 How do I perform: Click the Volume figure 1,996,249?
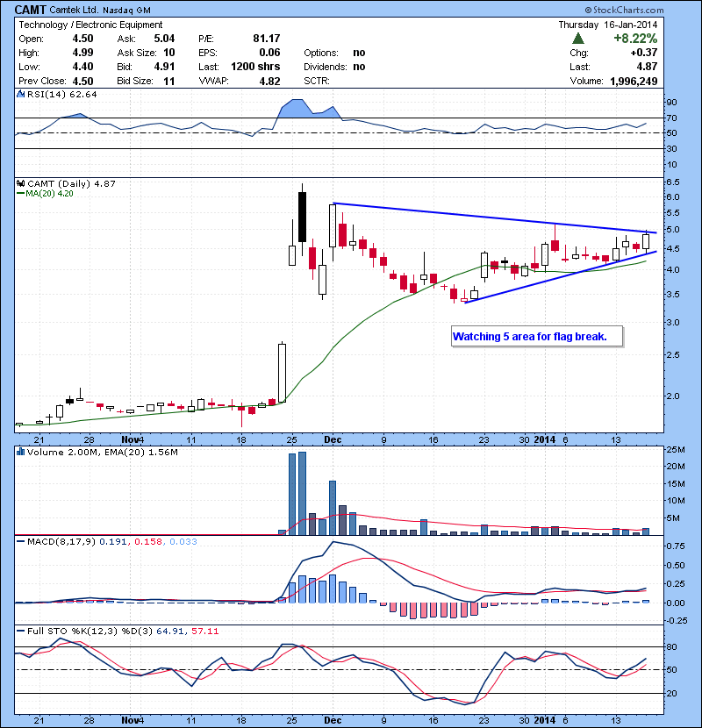click(634, 82)
